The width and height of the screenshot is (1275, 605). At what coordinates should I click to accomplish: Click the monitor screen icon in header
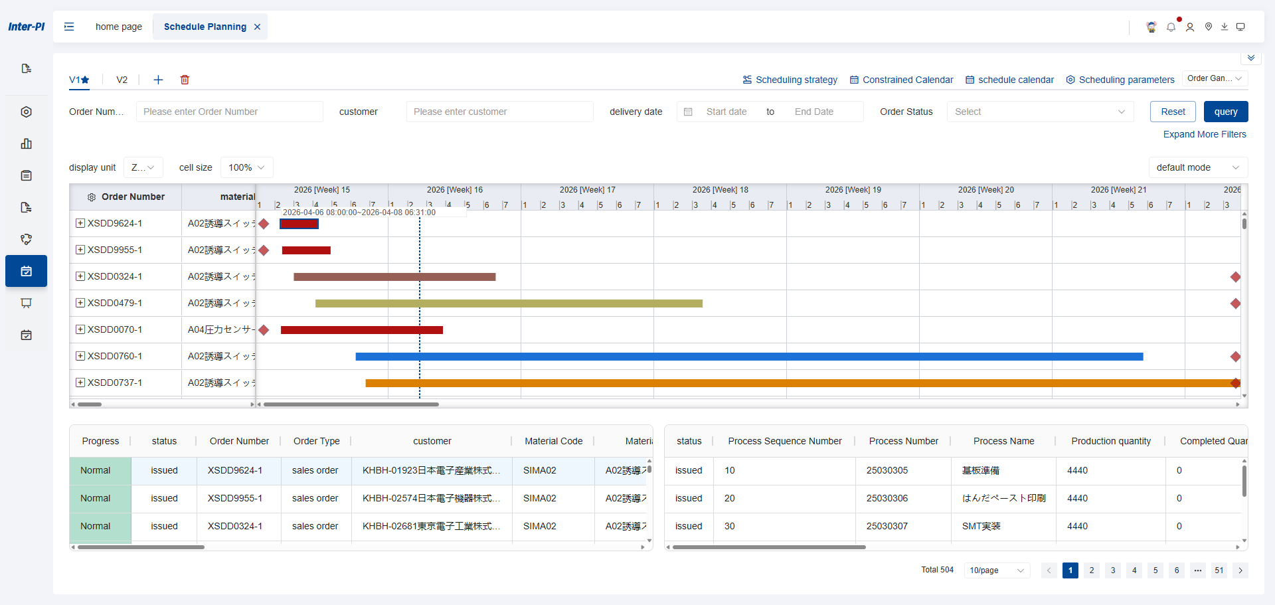(1240, 27)
